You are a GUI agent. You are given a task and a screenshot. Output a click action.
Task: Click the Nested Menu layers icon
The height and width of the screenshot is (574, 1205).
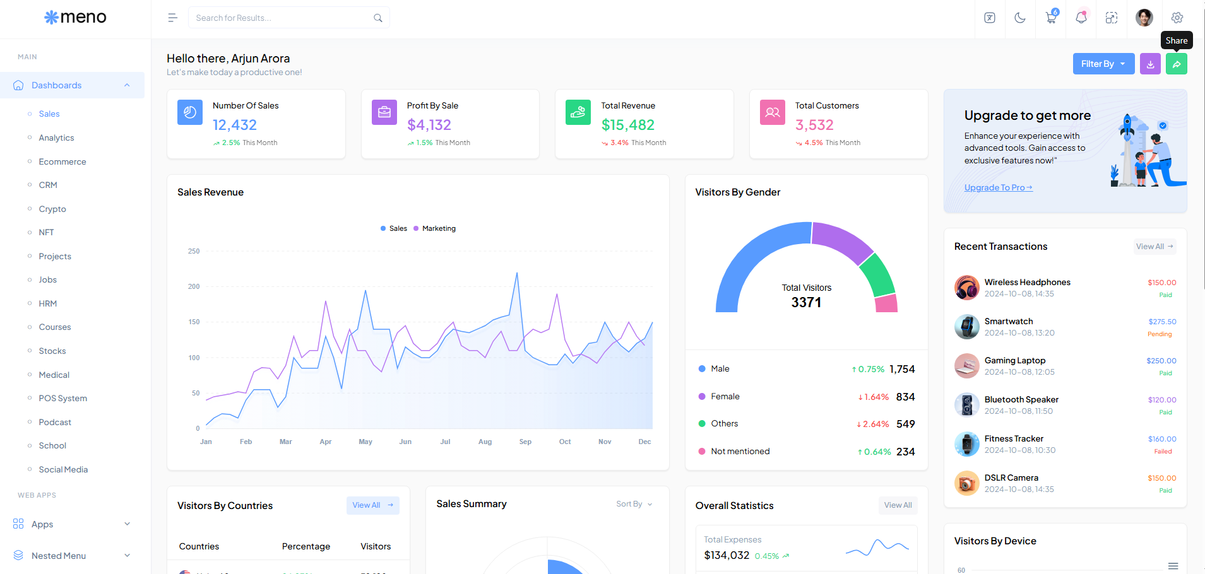[18, 555]
